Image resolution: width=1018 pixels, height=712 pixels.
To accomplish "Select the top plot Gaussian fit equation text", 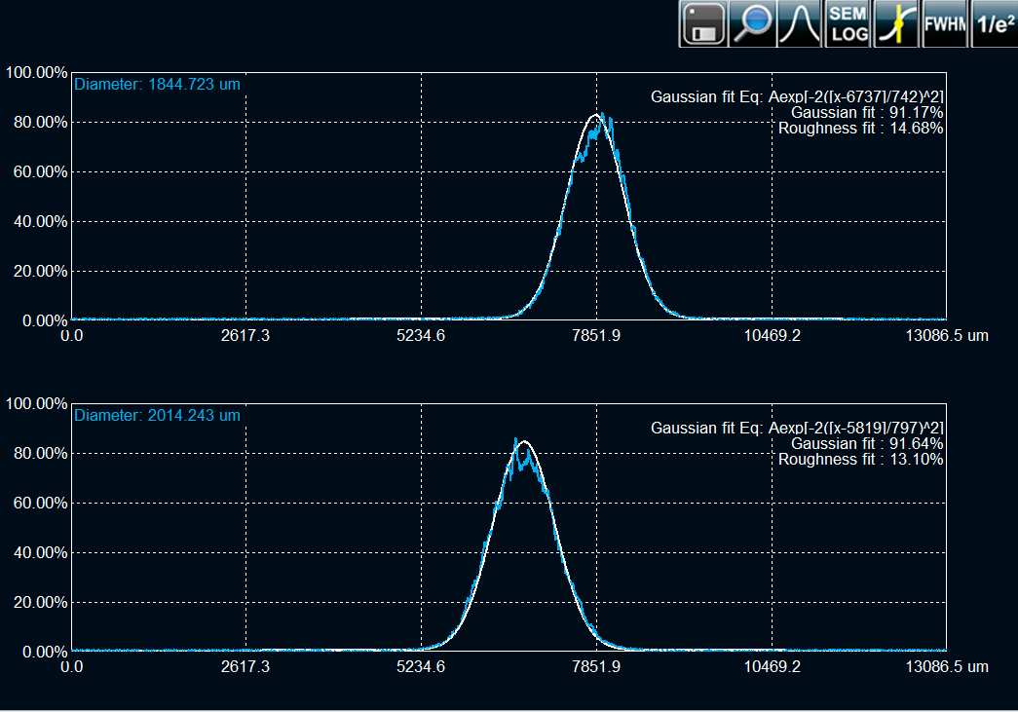I will (x=796, y=96).
